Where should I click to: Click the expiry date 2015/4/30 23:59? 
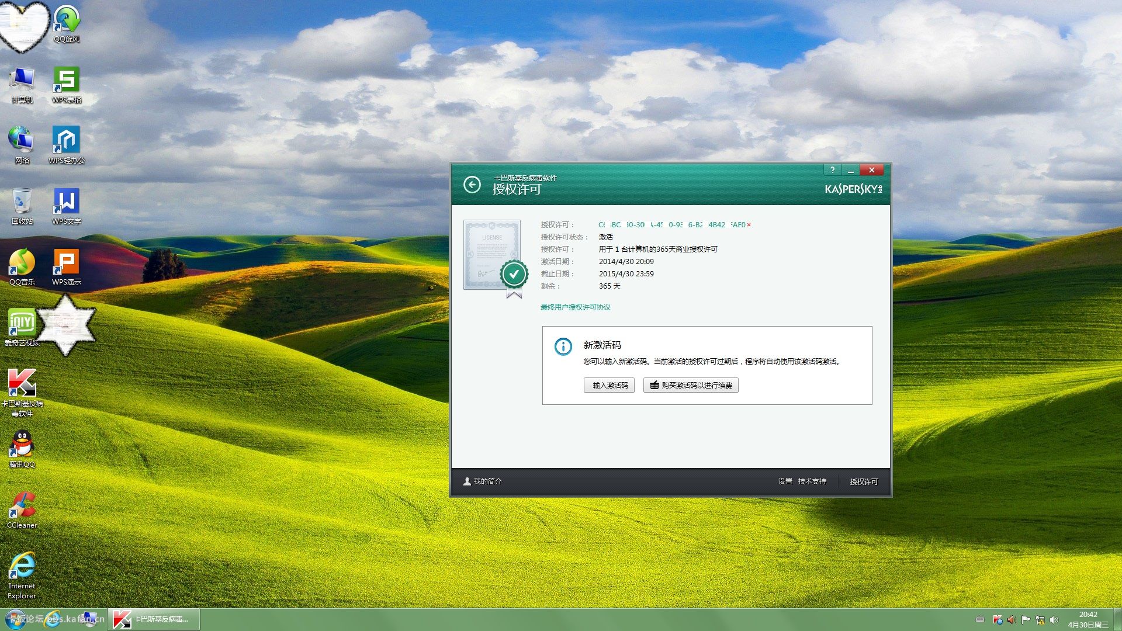626,274
